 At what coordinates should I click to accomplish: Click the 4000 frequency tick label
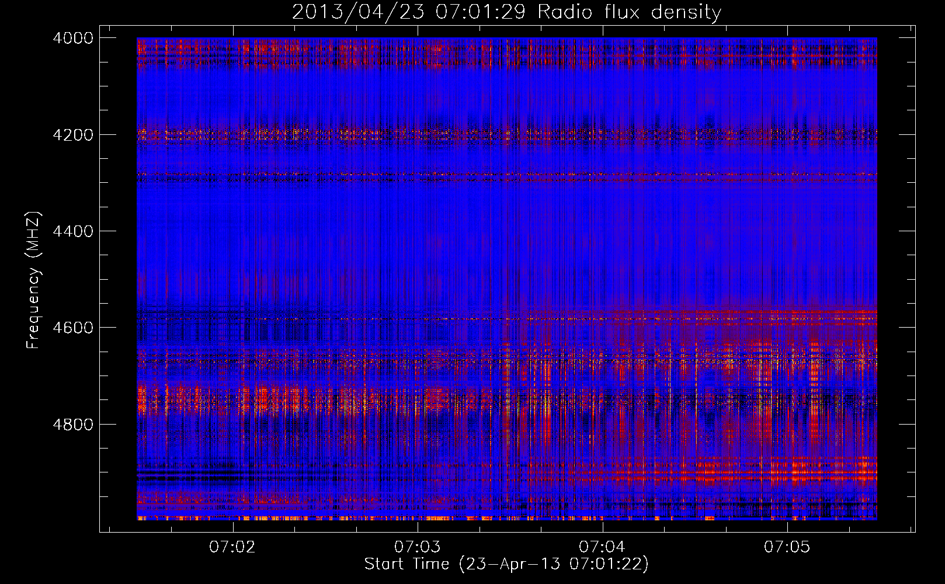click(x=73, y=38)
